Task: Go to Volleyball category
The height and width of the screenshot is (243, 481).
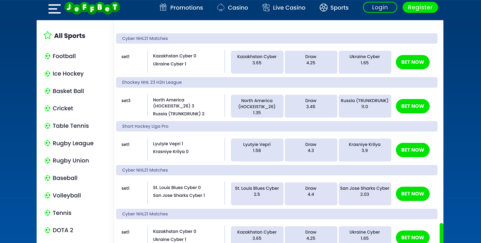Action: [67, 196]
